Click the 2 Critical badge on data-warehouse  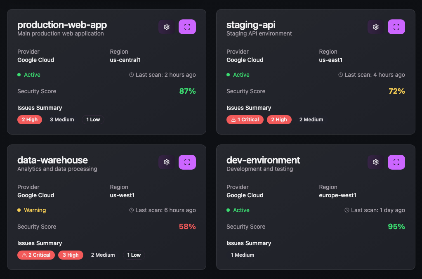[x=36, y=255]
